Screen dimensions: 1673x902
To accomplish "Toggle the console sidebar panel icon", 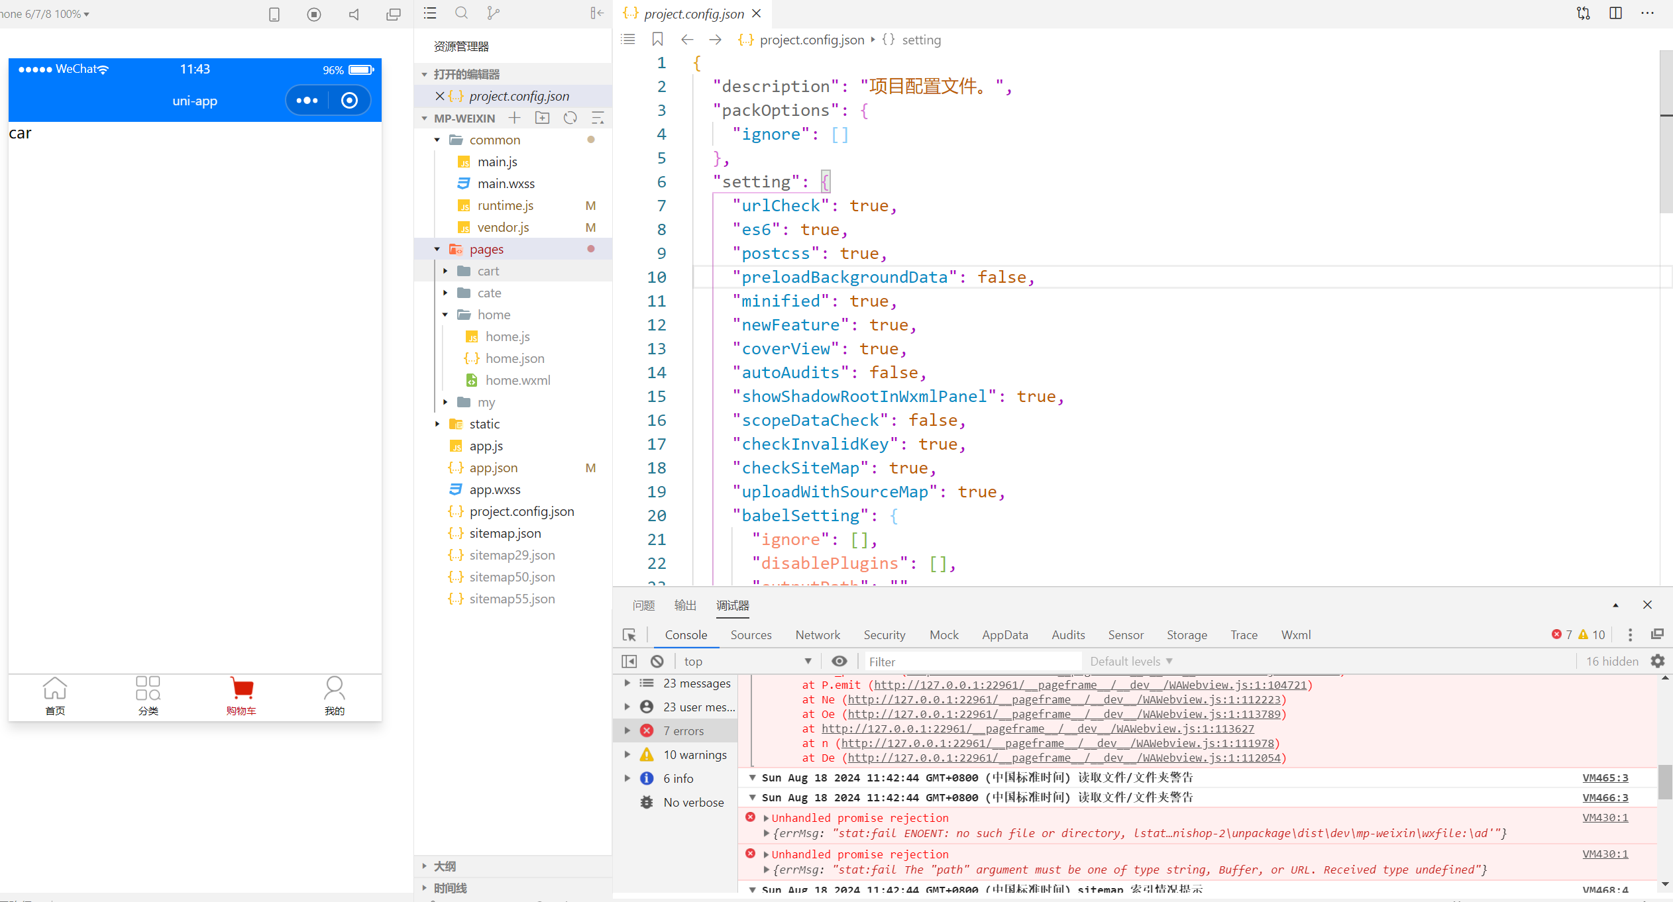I will (x=629, y=661).
